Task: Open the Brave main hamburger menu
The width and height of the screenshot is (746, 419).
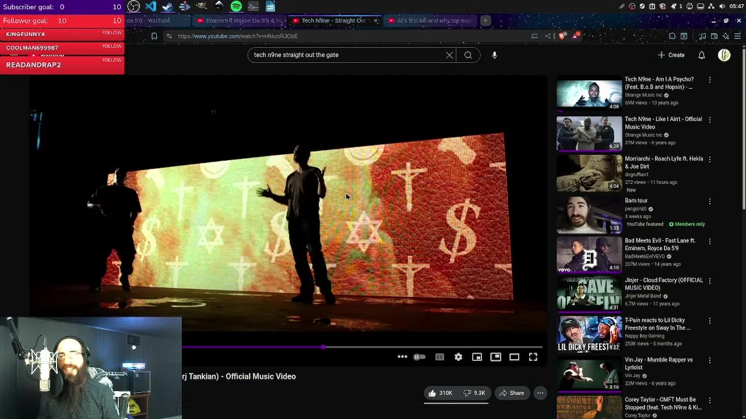Action: [737, 36]
